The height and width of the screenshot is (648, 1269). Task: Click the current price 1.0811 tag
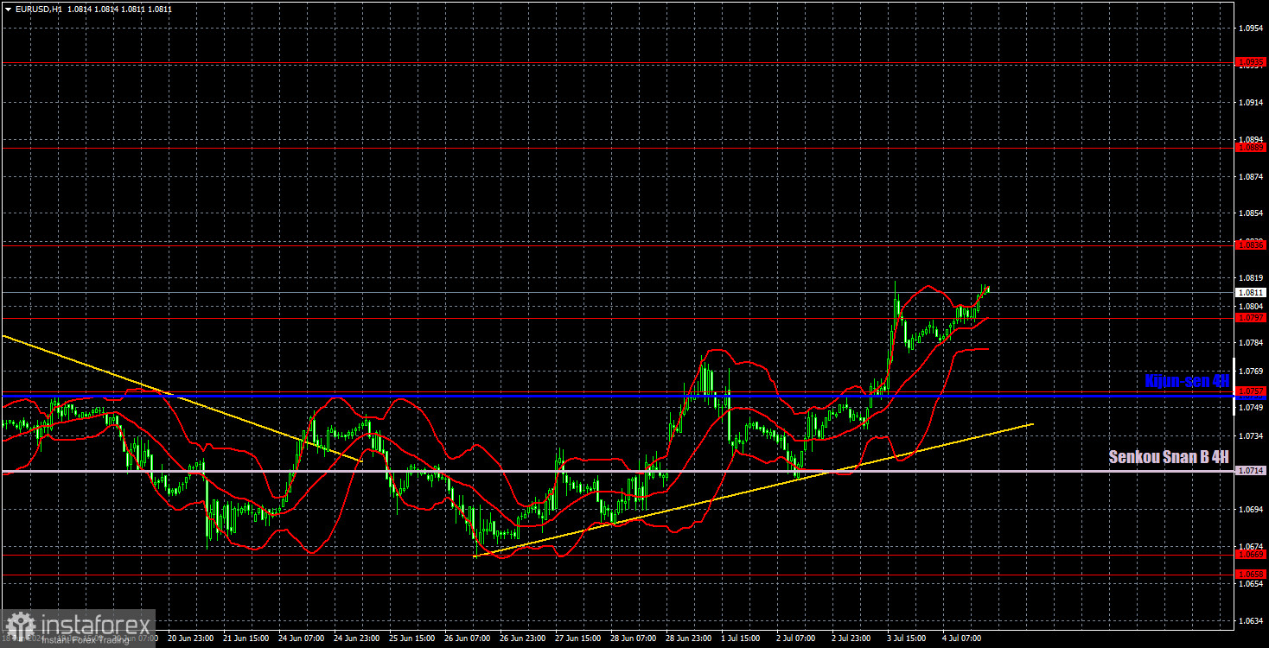coord(1252,293)
